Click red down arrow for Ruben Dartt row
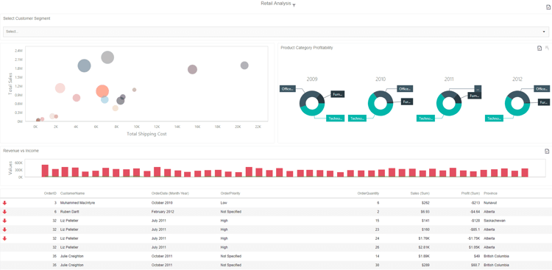The height and width of the screenshot is (270, 552). (x=4, y=212)
